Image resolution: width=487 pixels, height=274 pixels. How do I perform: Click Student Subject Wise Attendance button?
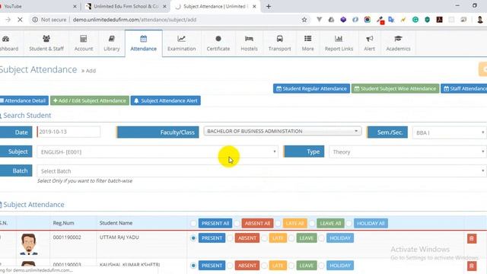pyautogui.click(x=396, y=88)
